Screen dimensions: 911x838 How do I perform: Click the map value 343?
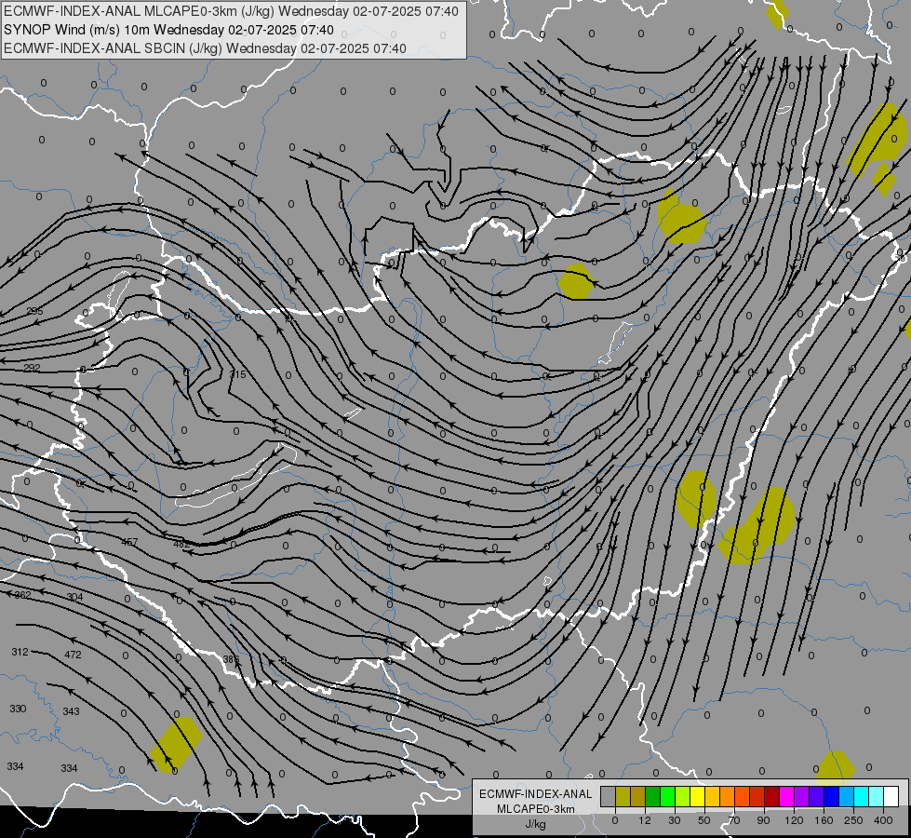coord(71,711)
